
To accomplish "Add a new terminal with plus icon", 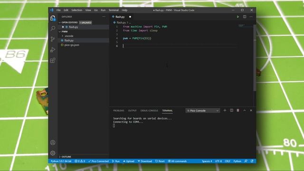I will [225, 111].
